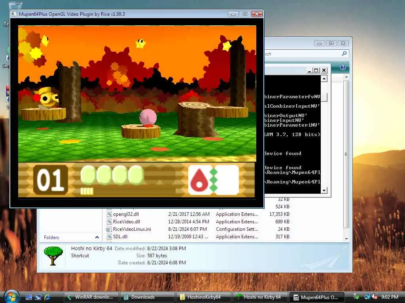Viewport: 405px width, 303px height.
Task: Maximize the Explorer window behind
Action: (331, 43)
